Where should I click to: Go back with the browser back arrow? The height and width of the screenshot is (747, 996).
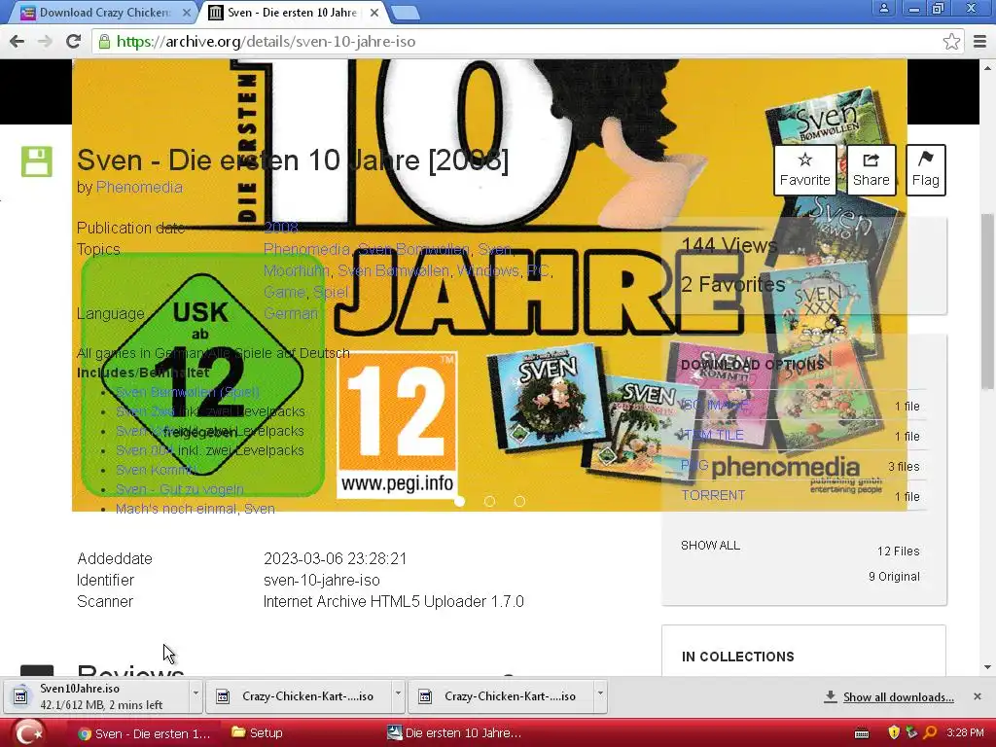pos(17,41)
